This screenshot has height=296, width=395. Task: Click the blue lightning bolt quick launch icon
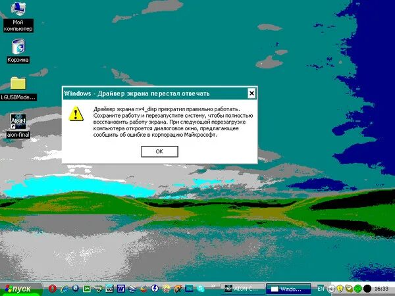click(155, 288)
